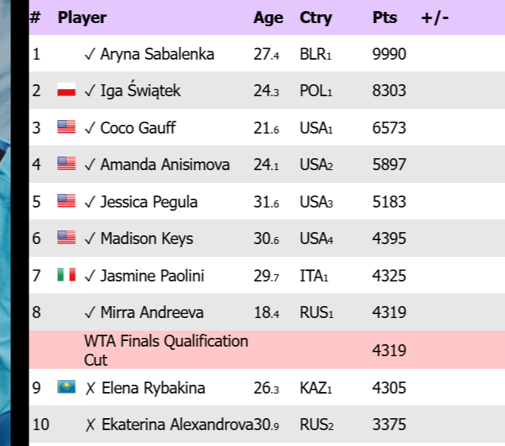Open Mirra Andreeva's player page
Screen dimensions: 505x446
tap(152, 312)
